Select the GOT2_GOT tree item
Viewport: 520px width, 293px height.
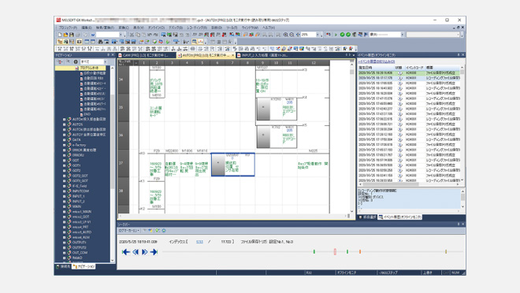click(80, 176)
